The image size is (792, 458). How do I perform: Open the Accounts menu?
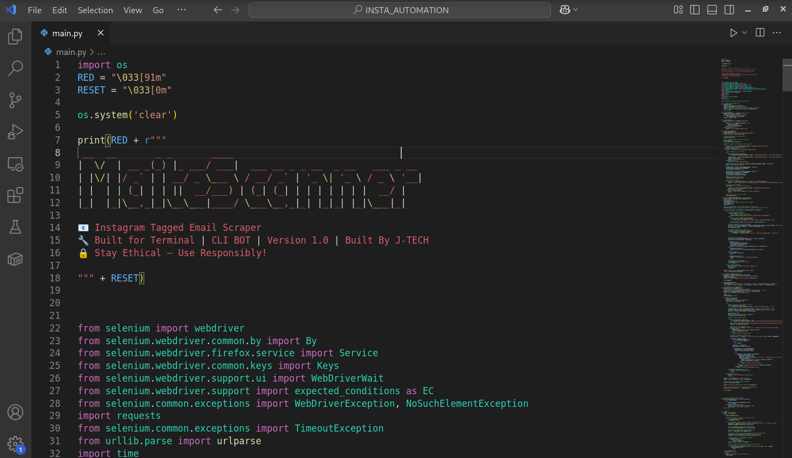pyautogui.click(x=15, y=412)
